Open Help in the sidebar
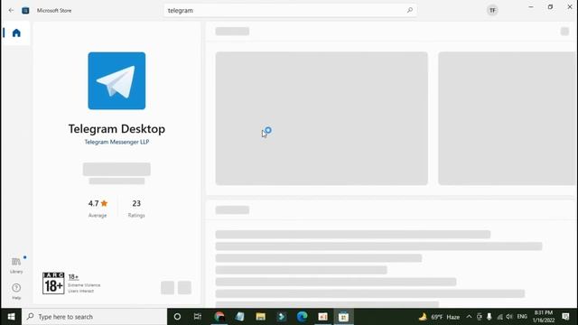The width and height of the screenshot is (578, 325). click(x=16, y=291)
